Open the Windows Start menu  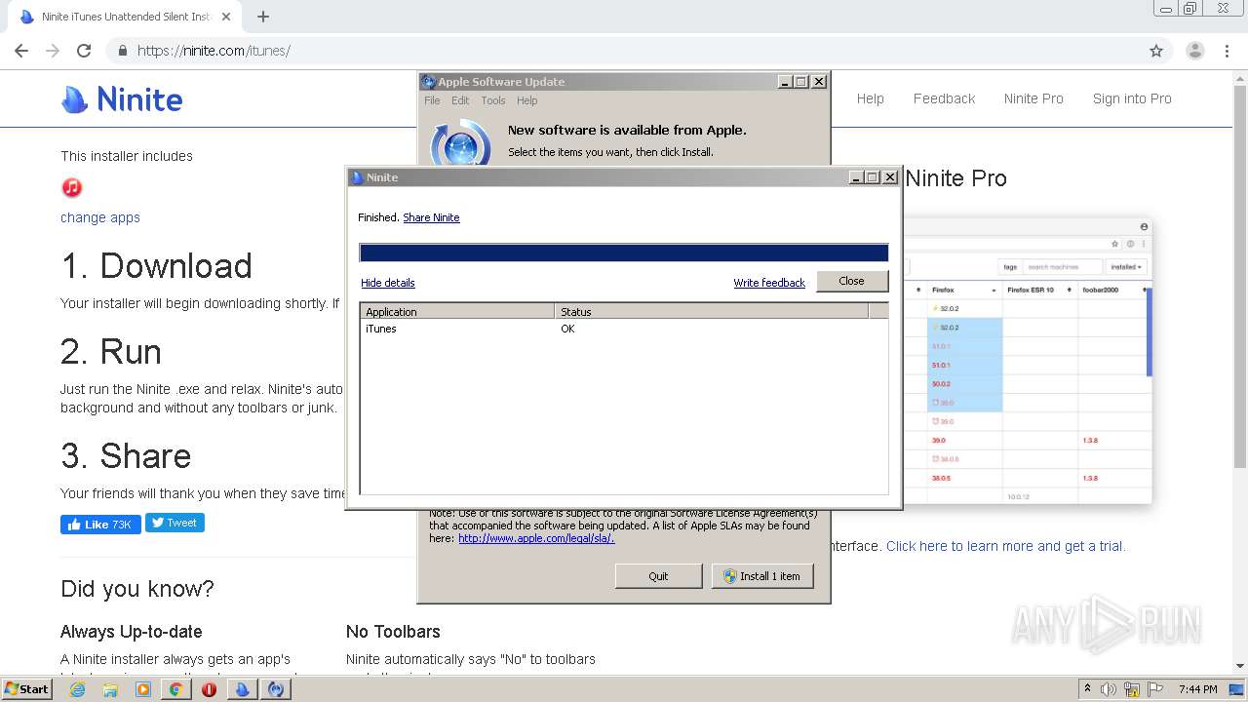point(26,689)
